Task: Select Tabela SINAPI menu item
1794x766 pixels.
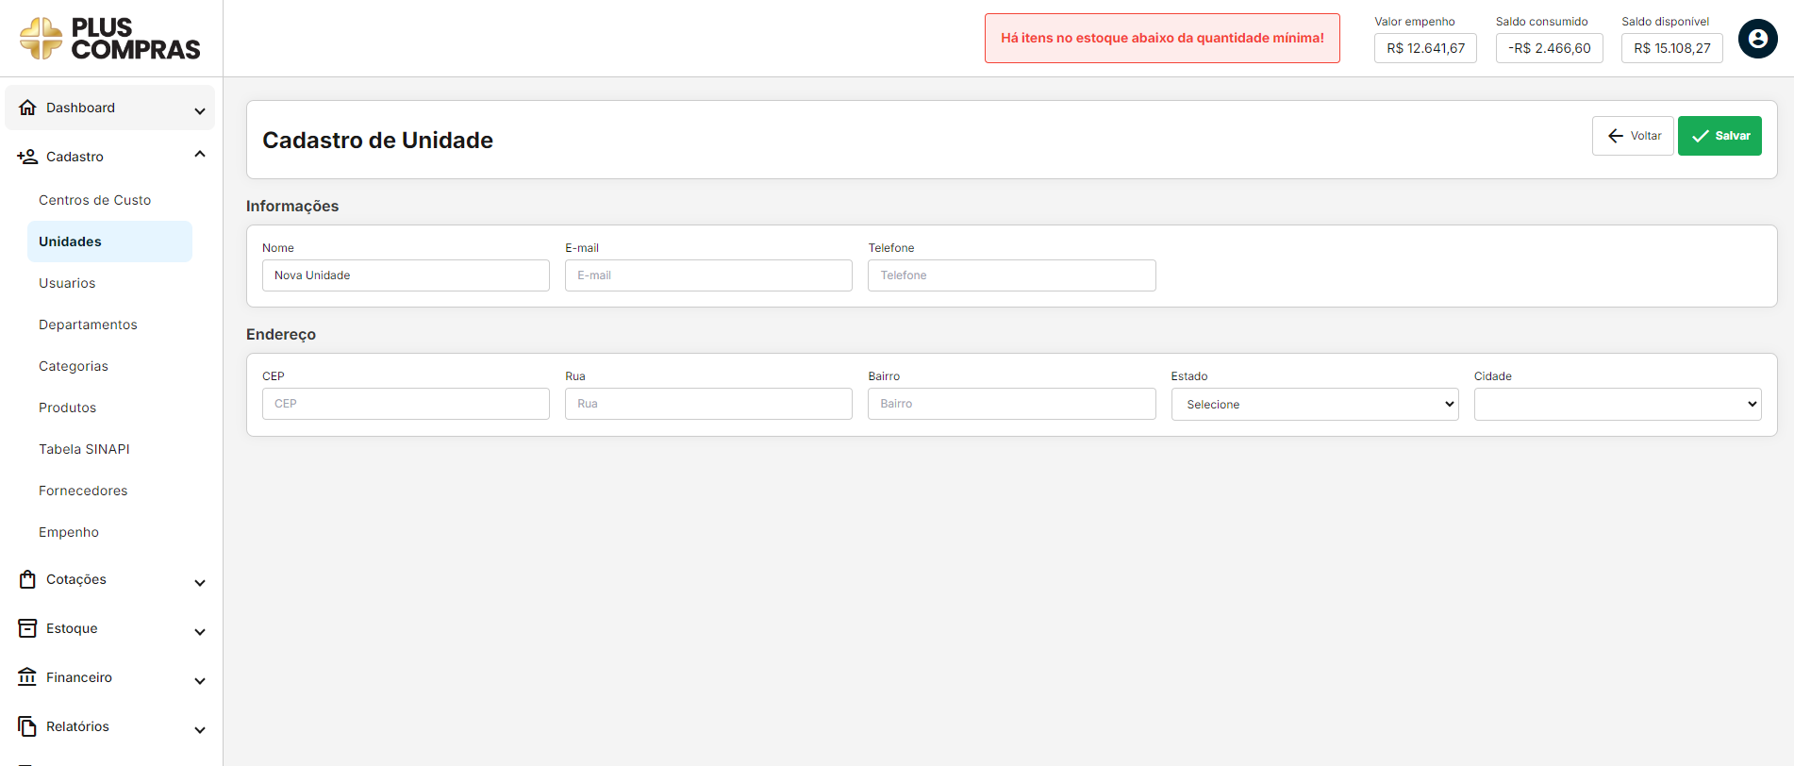Action: click(x=84, y=449)
